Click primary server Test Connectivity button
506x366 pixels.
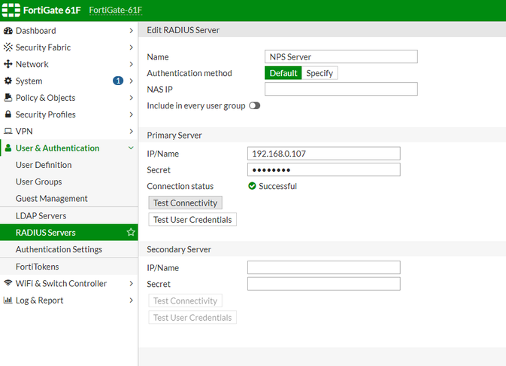[x=185, y=203]
